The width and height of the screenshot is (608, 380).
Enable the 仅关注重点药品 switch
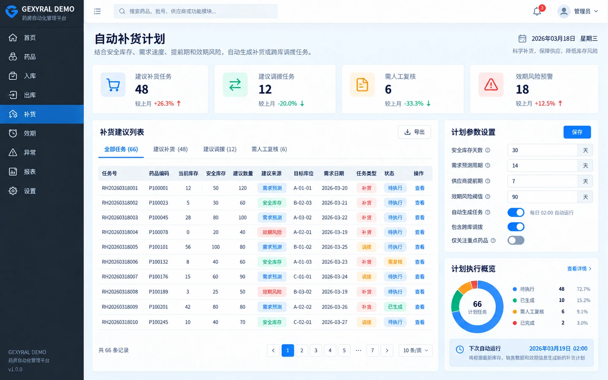[x=516, y=241]
